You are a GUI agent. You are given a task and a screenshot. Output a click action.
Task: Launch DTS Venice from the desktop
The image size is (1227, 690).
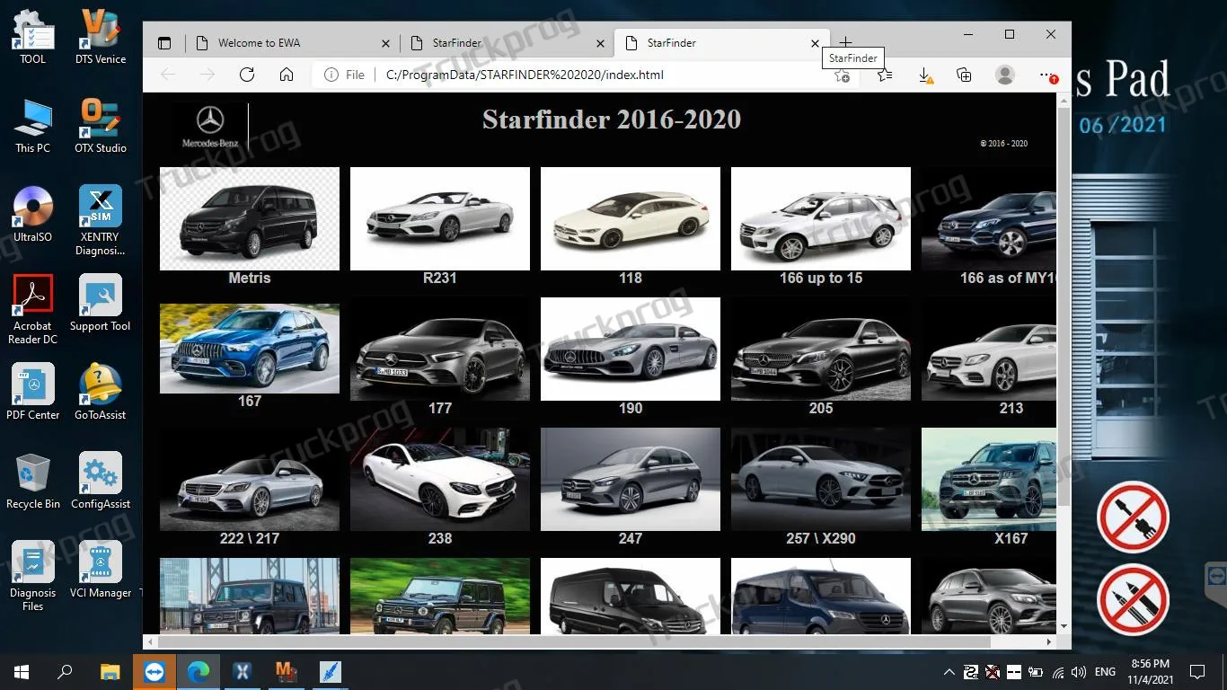[101, 36]
